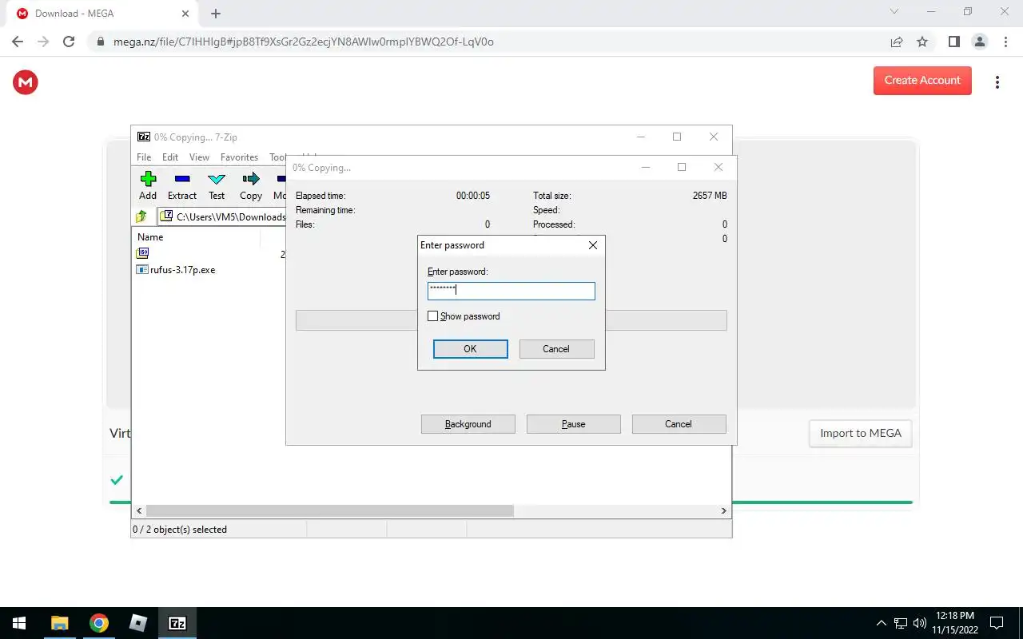The width and height of the screenshot is (1023, 639).
Task: Click the Copy toolbar icon in 7-Zip
Action: coord(251,185)
